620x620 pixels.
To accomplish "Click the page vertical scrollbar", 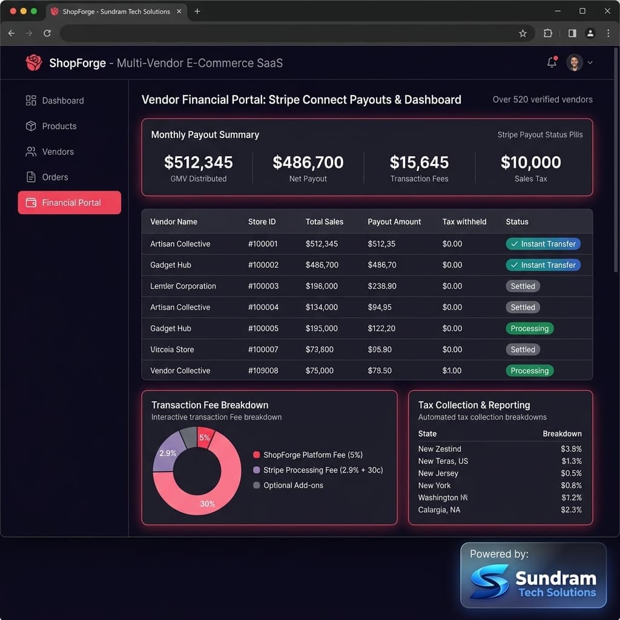I will pyautogui.click(x=616, y=160).
